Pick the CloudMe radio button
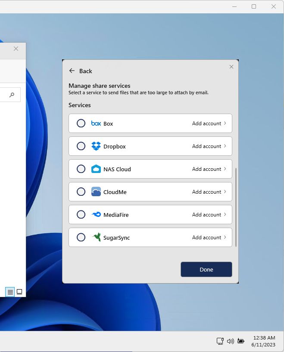The width and height of the screenshot is (284, 352). click(81, 192)
